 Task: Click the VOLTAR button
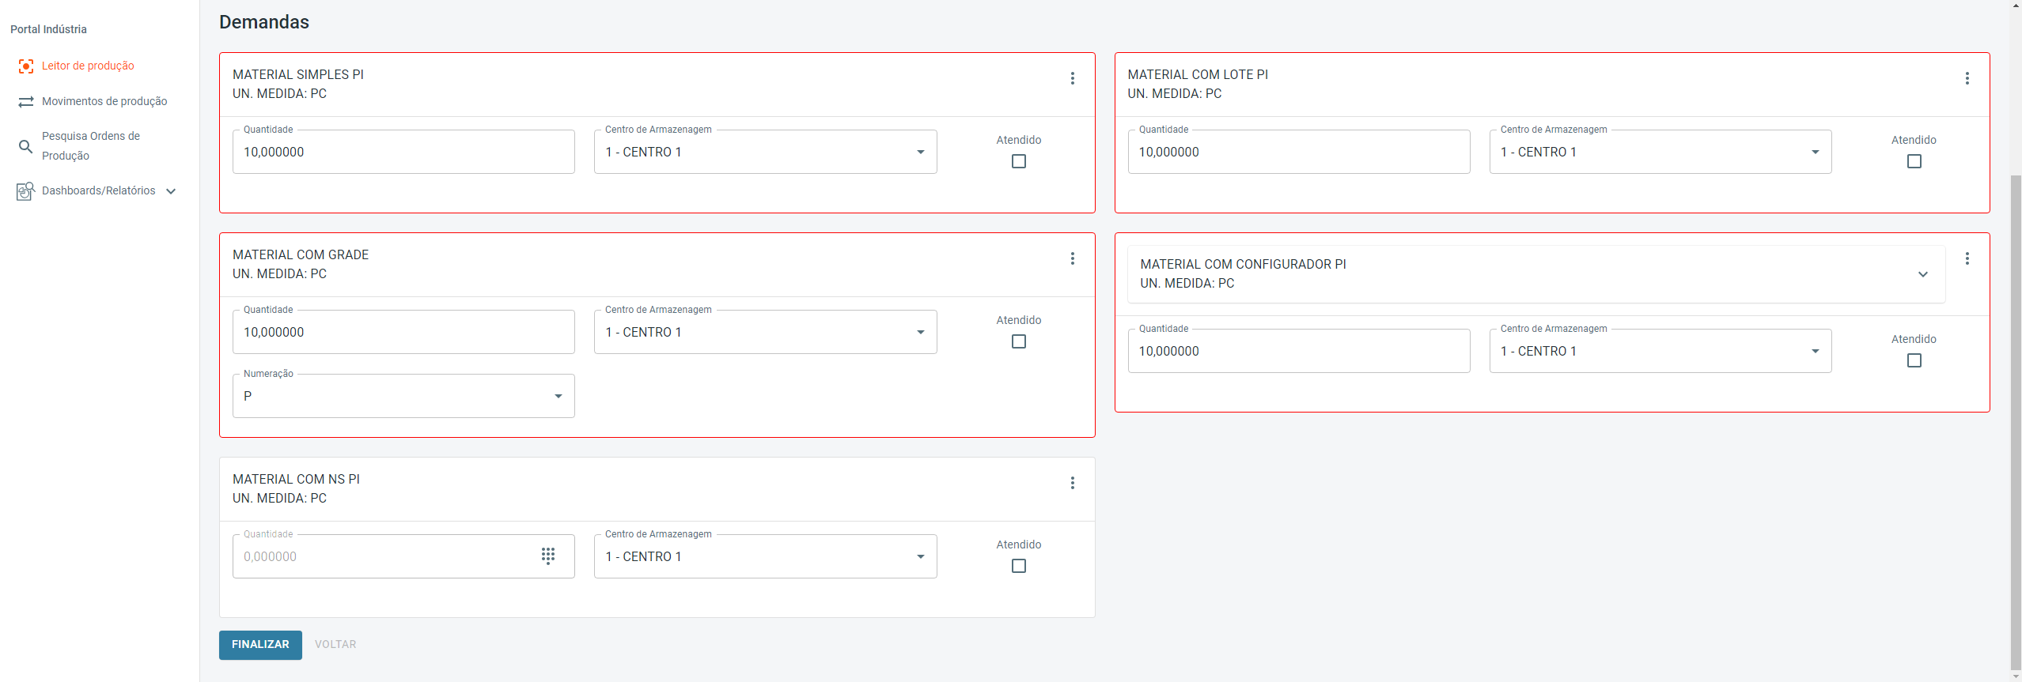[x=335, y=645]
